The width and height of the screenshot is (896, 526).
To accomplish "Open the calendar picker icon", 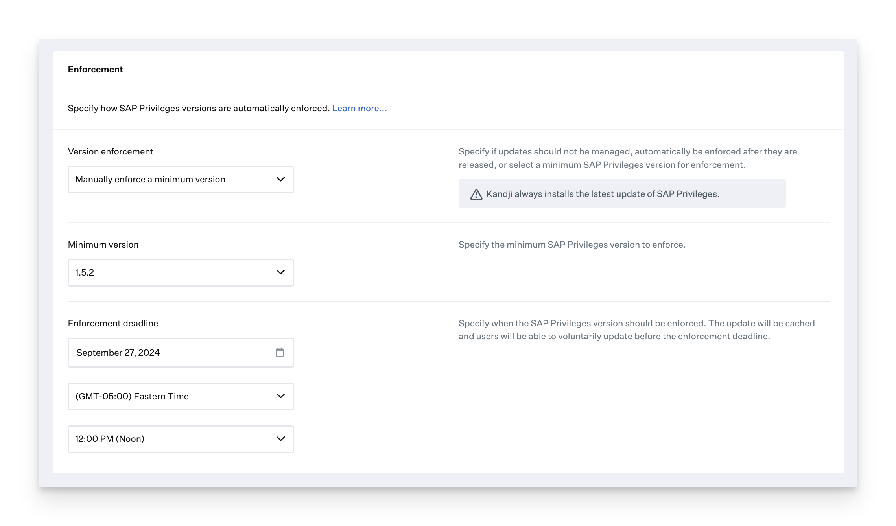I will coord(280,352).
